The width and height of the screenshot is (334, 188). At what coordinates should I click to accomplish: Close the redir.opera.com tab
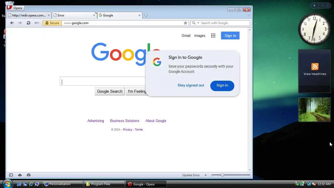[49, 15]
